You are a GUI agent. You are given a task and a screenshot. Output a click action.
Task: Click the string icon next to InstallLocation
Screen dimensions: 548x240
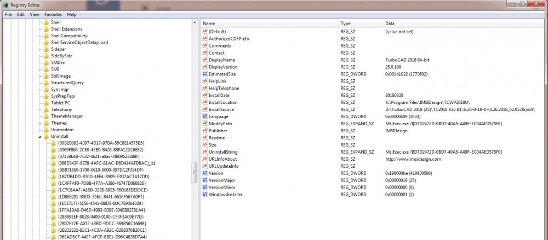[205, 102]
